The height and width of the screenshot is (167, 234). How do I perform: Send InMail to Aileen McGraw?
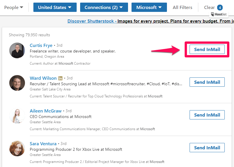pyautogui.click(x=207, y=115)
